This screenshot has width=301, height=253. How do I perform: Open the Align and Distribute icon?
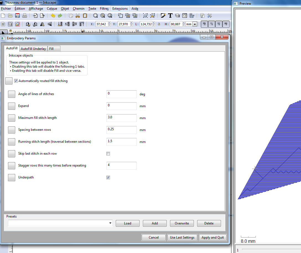coord(192,16)
